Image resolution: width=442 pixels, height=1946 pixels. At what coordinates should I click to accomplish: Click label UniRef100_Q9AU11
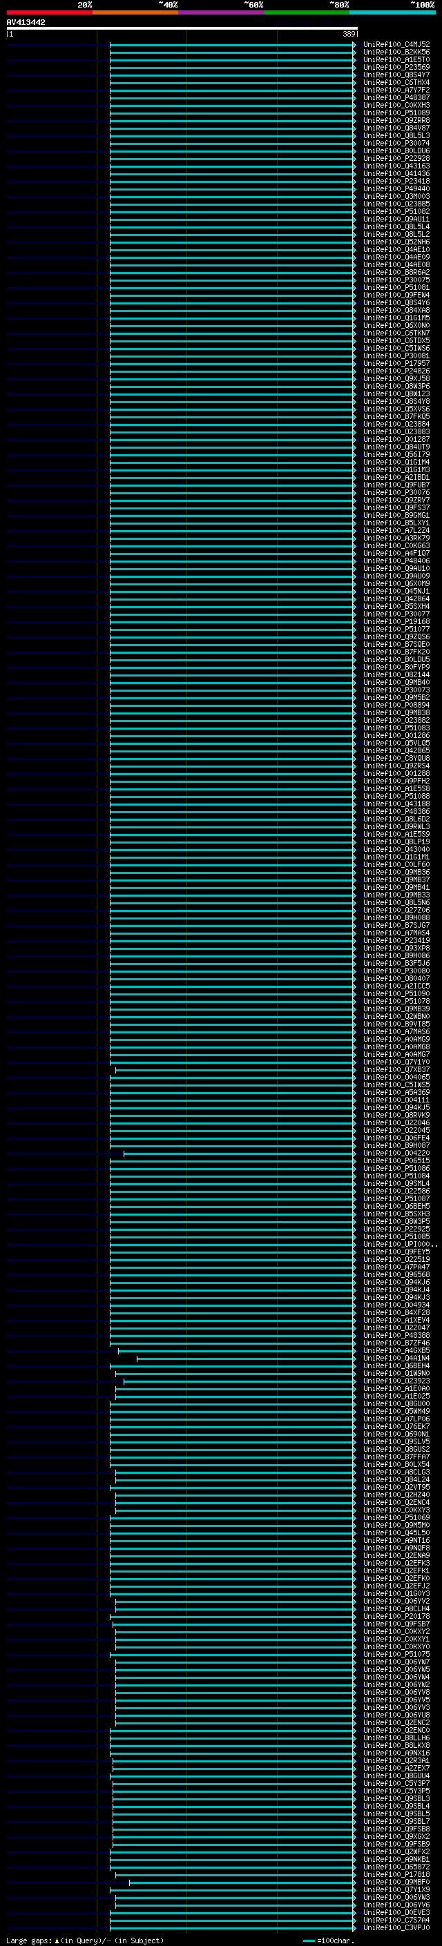[396, 219]
